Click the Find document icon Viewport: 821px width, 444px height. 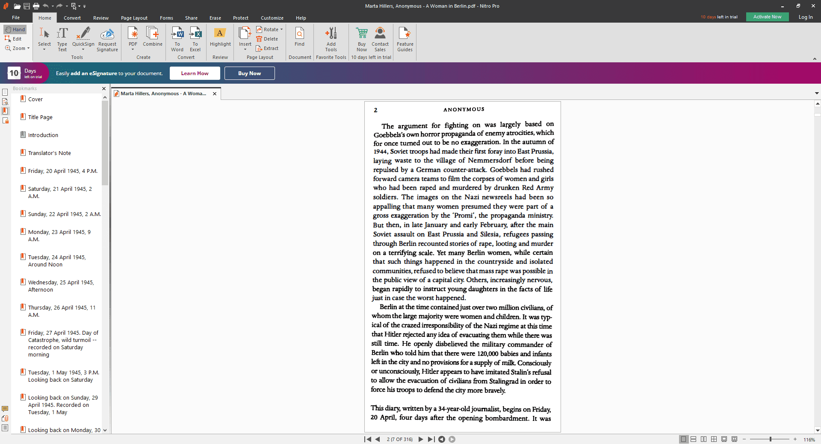click(x=299, y=37)
